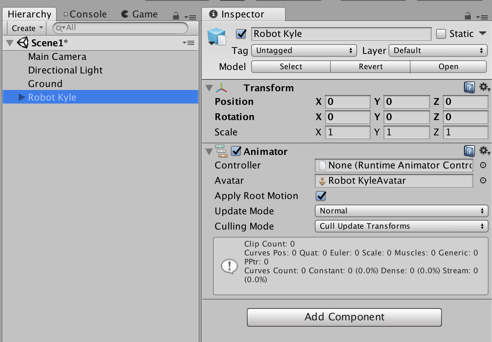Open the Culling Mode dropdown
This screenshot has height=342, width=492.
(401, 226)
